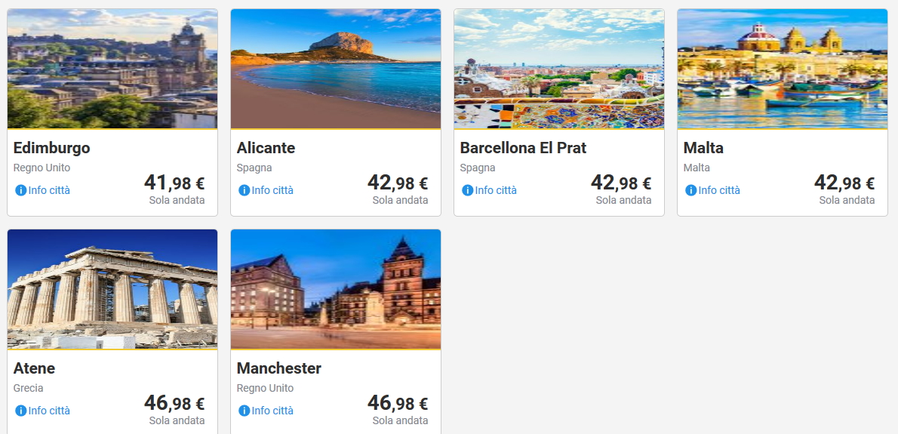Click the Barcellona El Prat destination title
This screenshot has height=434, width=898.
[523, 148]
